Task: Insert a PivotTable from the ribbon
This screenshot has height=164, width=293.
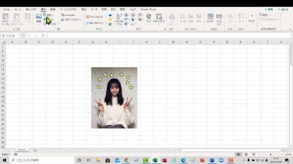Action: click(5, 19)
